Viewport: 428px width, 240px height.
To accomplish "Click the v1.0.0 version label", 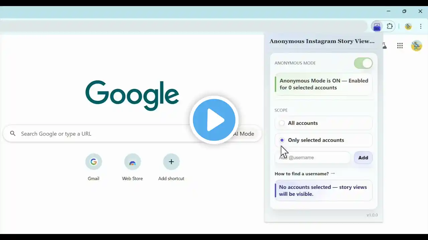I will (372, 215).
